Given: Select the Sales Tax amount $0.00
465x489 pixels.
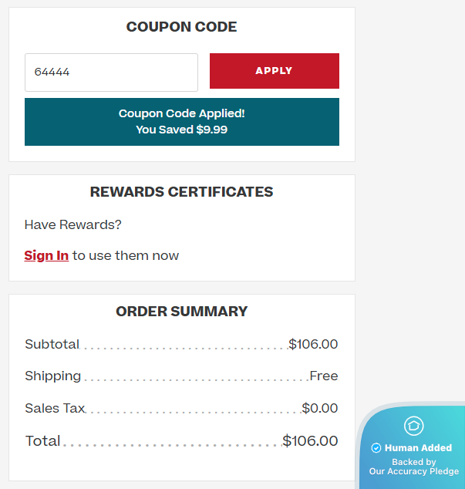Looking at the screenshot, I should (320, 408).
